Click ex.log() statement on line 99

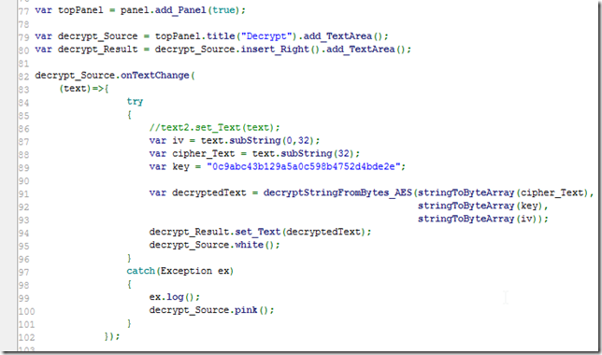click(175, 297)
